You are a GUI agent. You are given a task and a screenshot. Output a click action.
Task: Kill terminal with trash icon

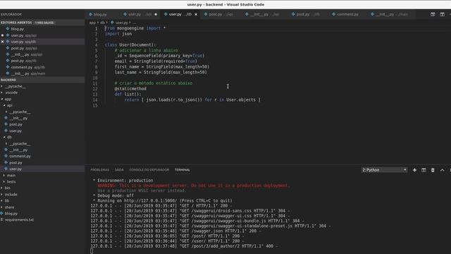click(x=433, y=170)
